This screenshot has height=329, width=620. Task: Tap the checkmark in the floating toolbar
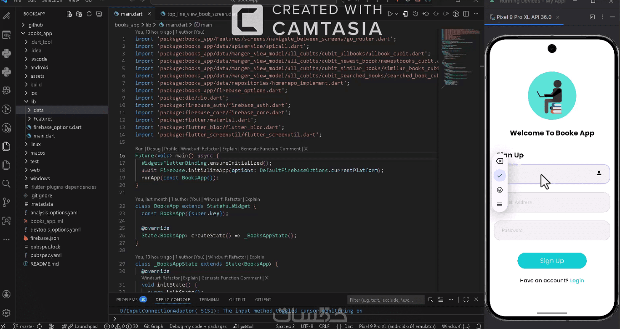[500, 176]
